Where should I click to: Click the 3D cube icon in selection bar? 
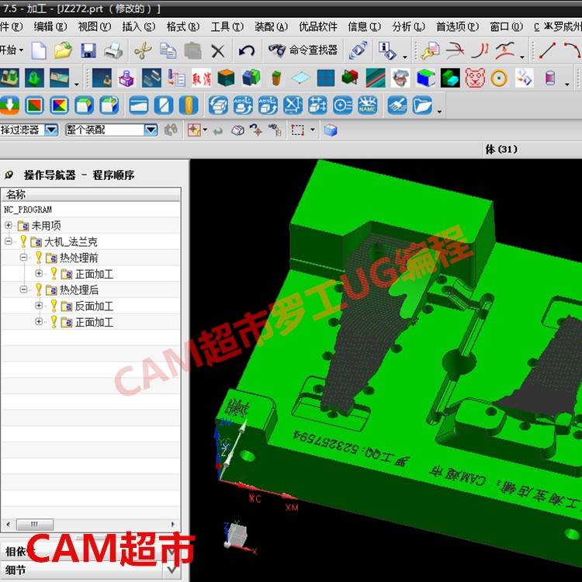point(331,130)
